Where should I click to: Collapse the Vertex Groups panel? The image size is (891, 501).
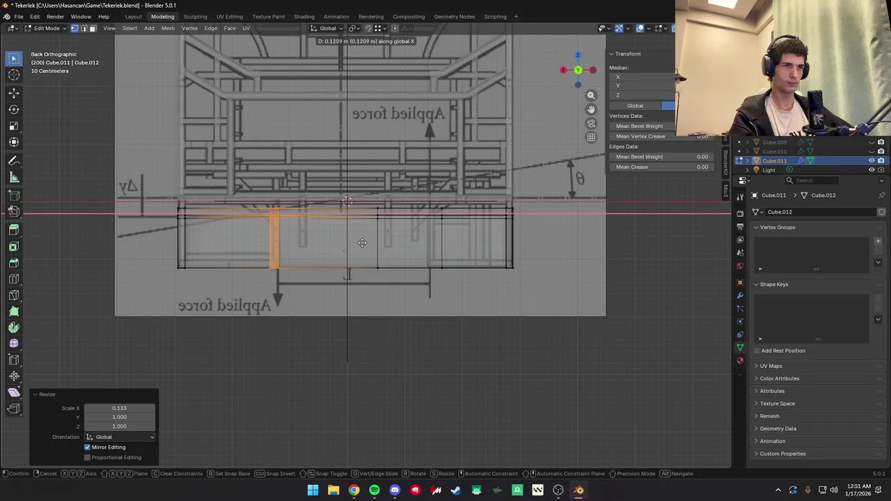pyautogui.click(x=756, y=227)
